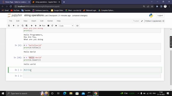Screen dimensions: 172x96
Task: Open the Insert menu
Action: (34, 21)
